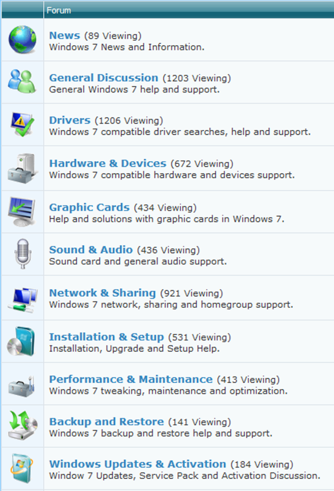Image resolution: width=334 pixels, height=491 pixels.
Task: Open Hardware & Devices forum link
Action: tap(108, 164)
